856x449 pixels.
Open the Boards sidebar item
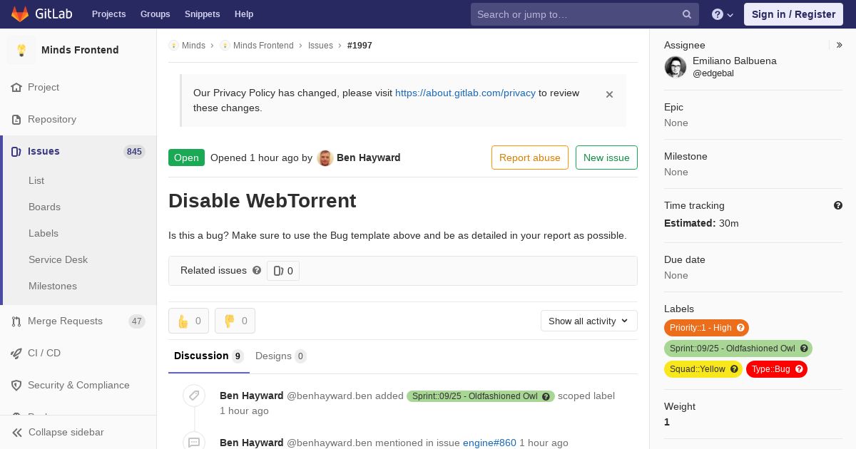(44, 207)
